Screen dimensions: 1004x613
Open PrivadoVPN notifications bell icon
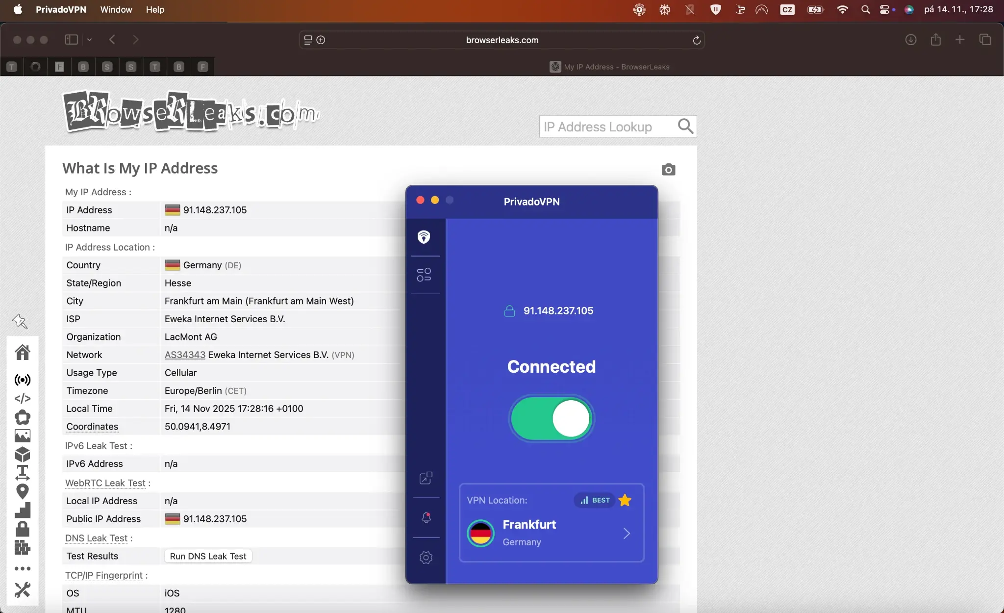[x=426, y=517]
